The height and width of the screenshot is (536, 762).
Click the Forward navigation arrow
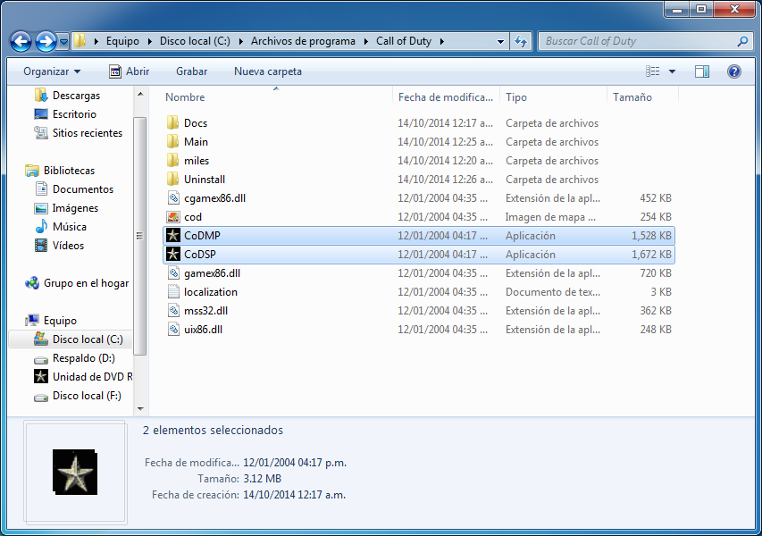[46, 42]
